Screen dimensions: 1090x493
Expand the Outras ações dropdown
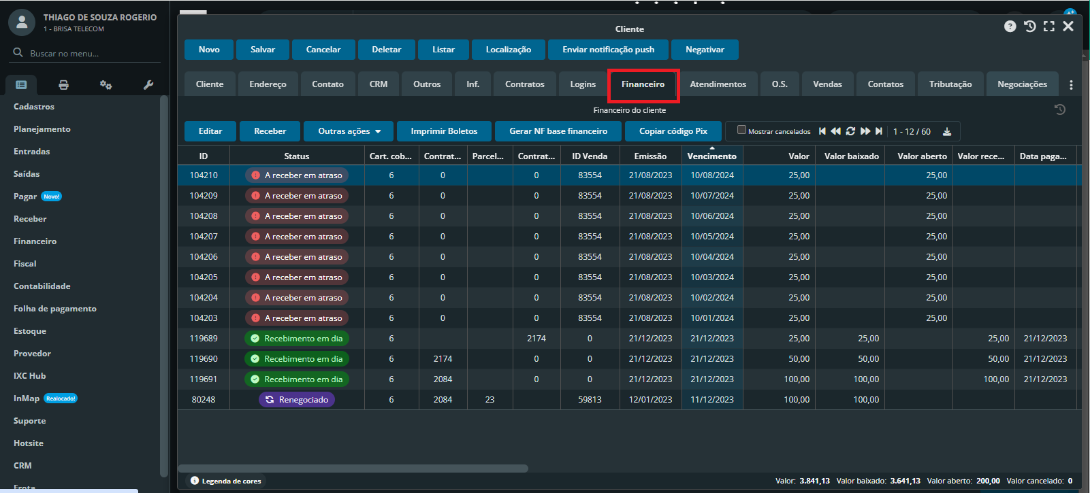pyautogui.click(x=349, y=131)
